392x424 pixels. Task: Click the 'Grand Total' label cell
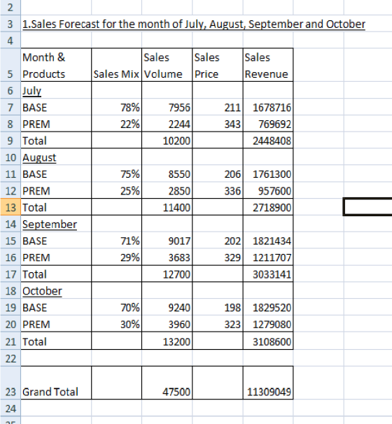click(56, 383)
